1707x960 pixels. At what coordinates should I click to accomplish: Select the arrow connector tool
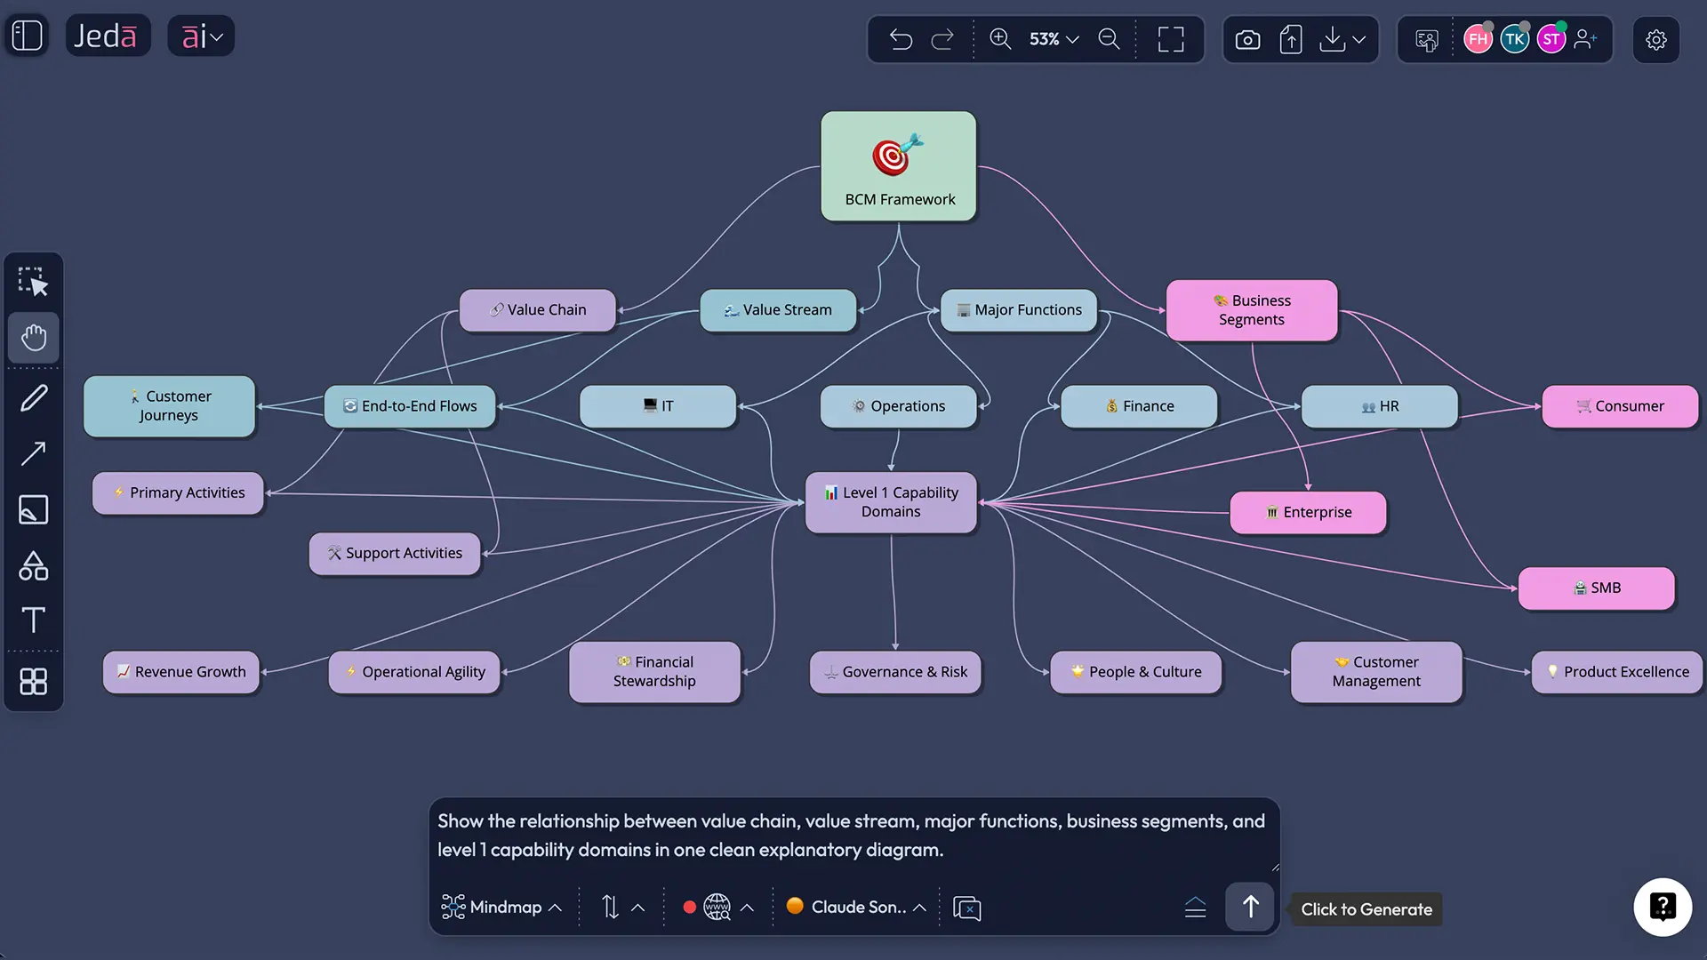(33, 453)
